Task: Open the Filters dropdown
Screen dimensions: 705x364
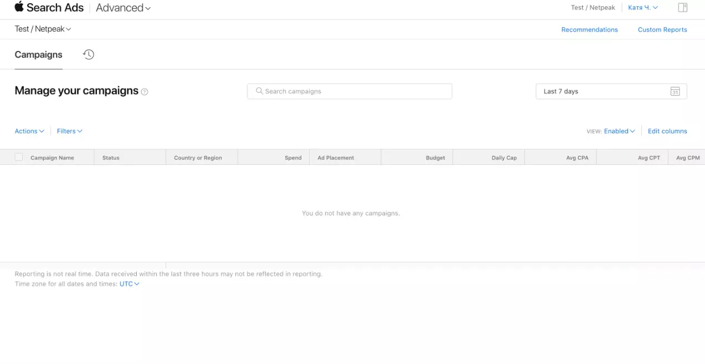Action: click(x=70, y=131)
